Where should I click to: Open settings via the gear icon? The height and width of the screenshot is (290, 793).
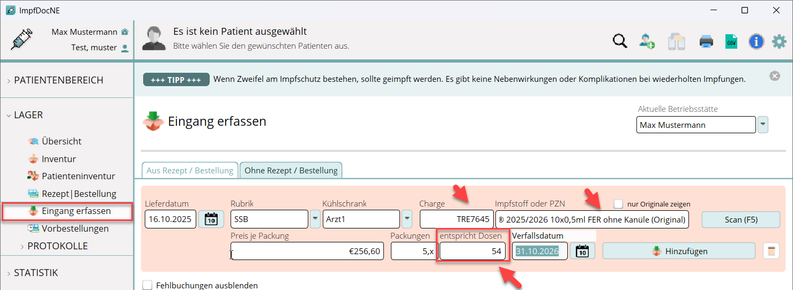point(779,41)
